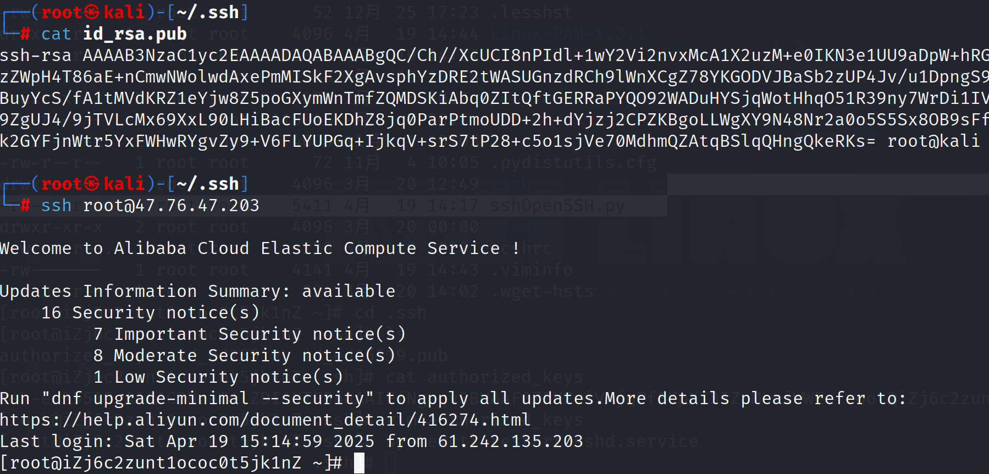
Task: Click the red # before the ssh command
Action: click(25, 206)
